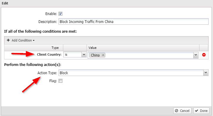Remove the condition with red minus icon
This screenshot has width=213, height=116.
pos(204,55)
